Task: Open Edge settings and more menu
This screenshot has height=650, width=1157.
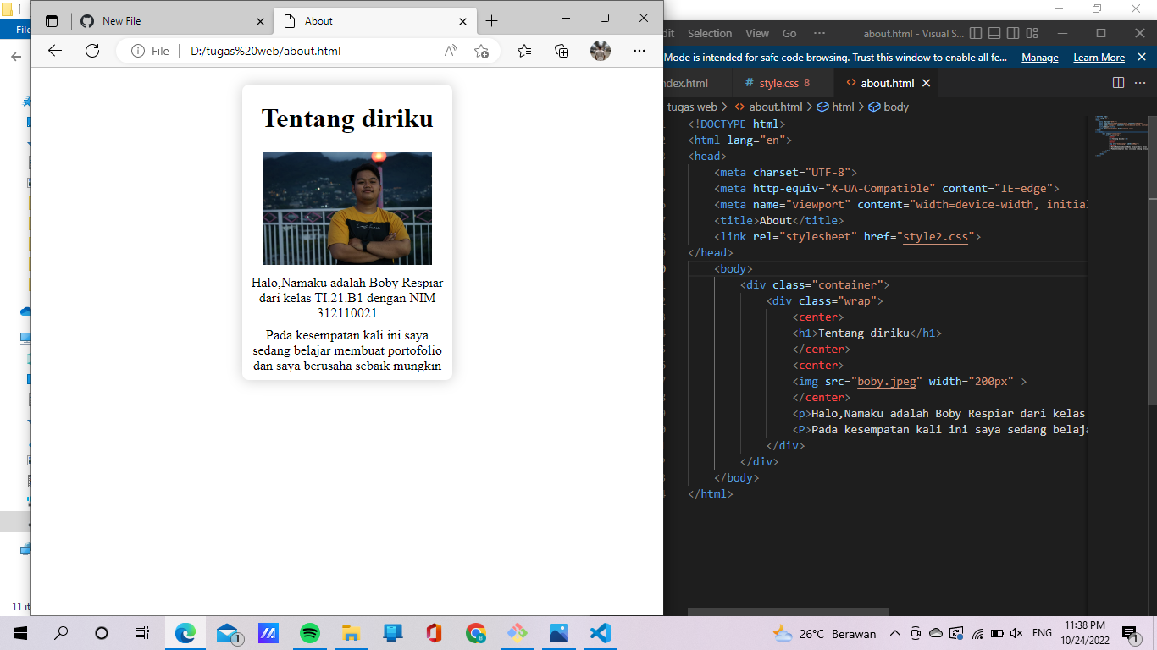Action: click(639, 51)
